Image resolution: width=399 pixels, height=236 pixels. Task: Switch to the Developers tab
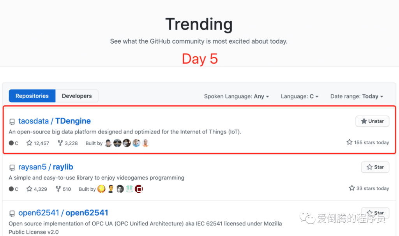[77, 96]
